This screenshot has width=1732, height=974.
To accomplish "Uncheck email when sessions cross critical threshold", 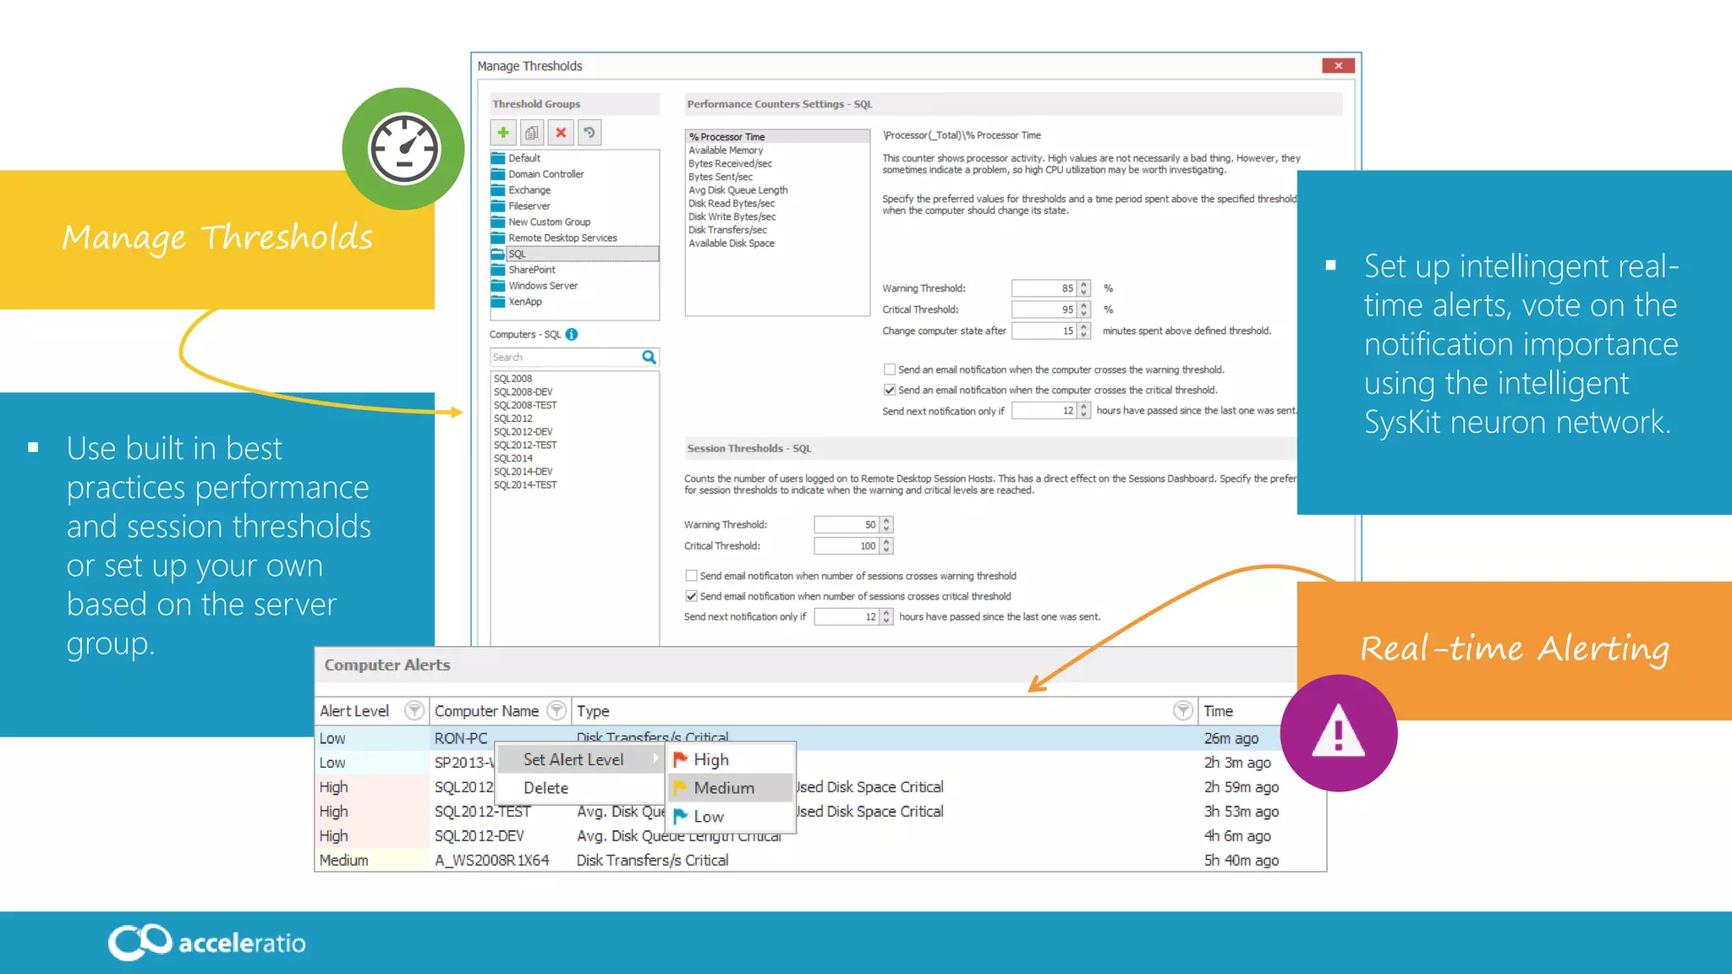I will [691, 596].
